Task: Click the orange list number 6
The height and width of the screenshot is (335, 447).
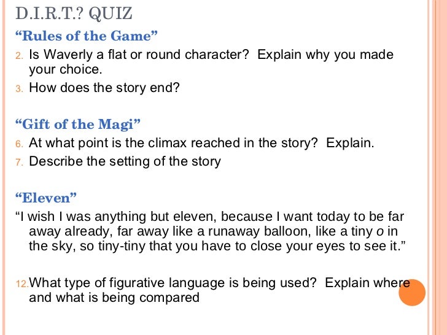Action: 19,144
